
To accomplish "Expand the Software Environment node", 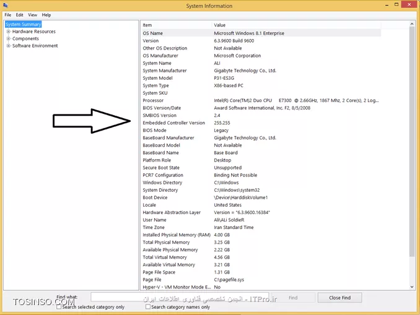I will pos(8,46).
